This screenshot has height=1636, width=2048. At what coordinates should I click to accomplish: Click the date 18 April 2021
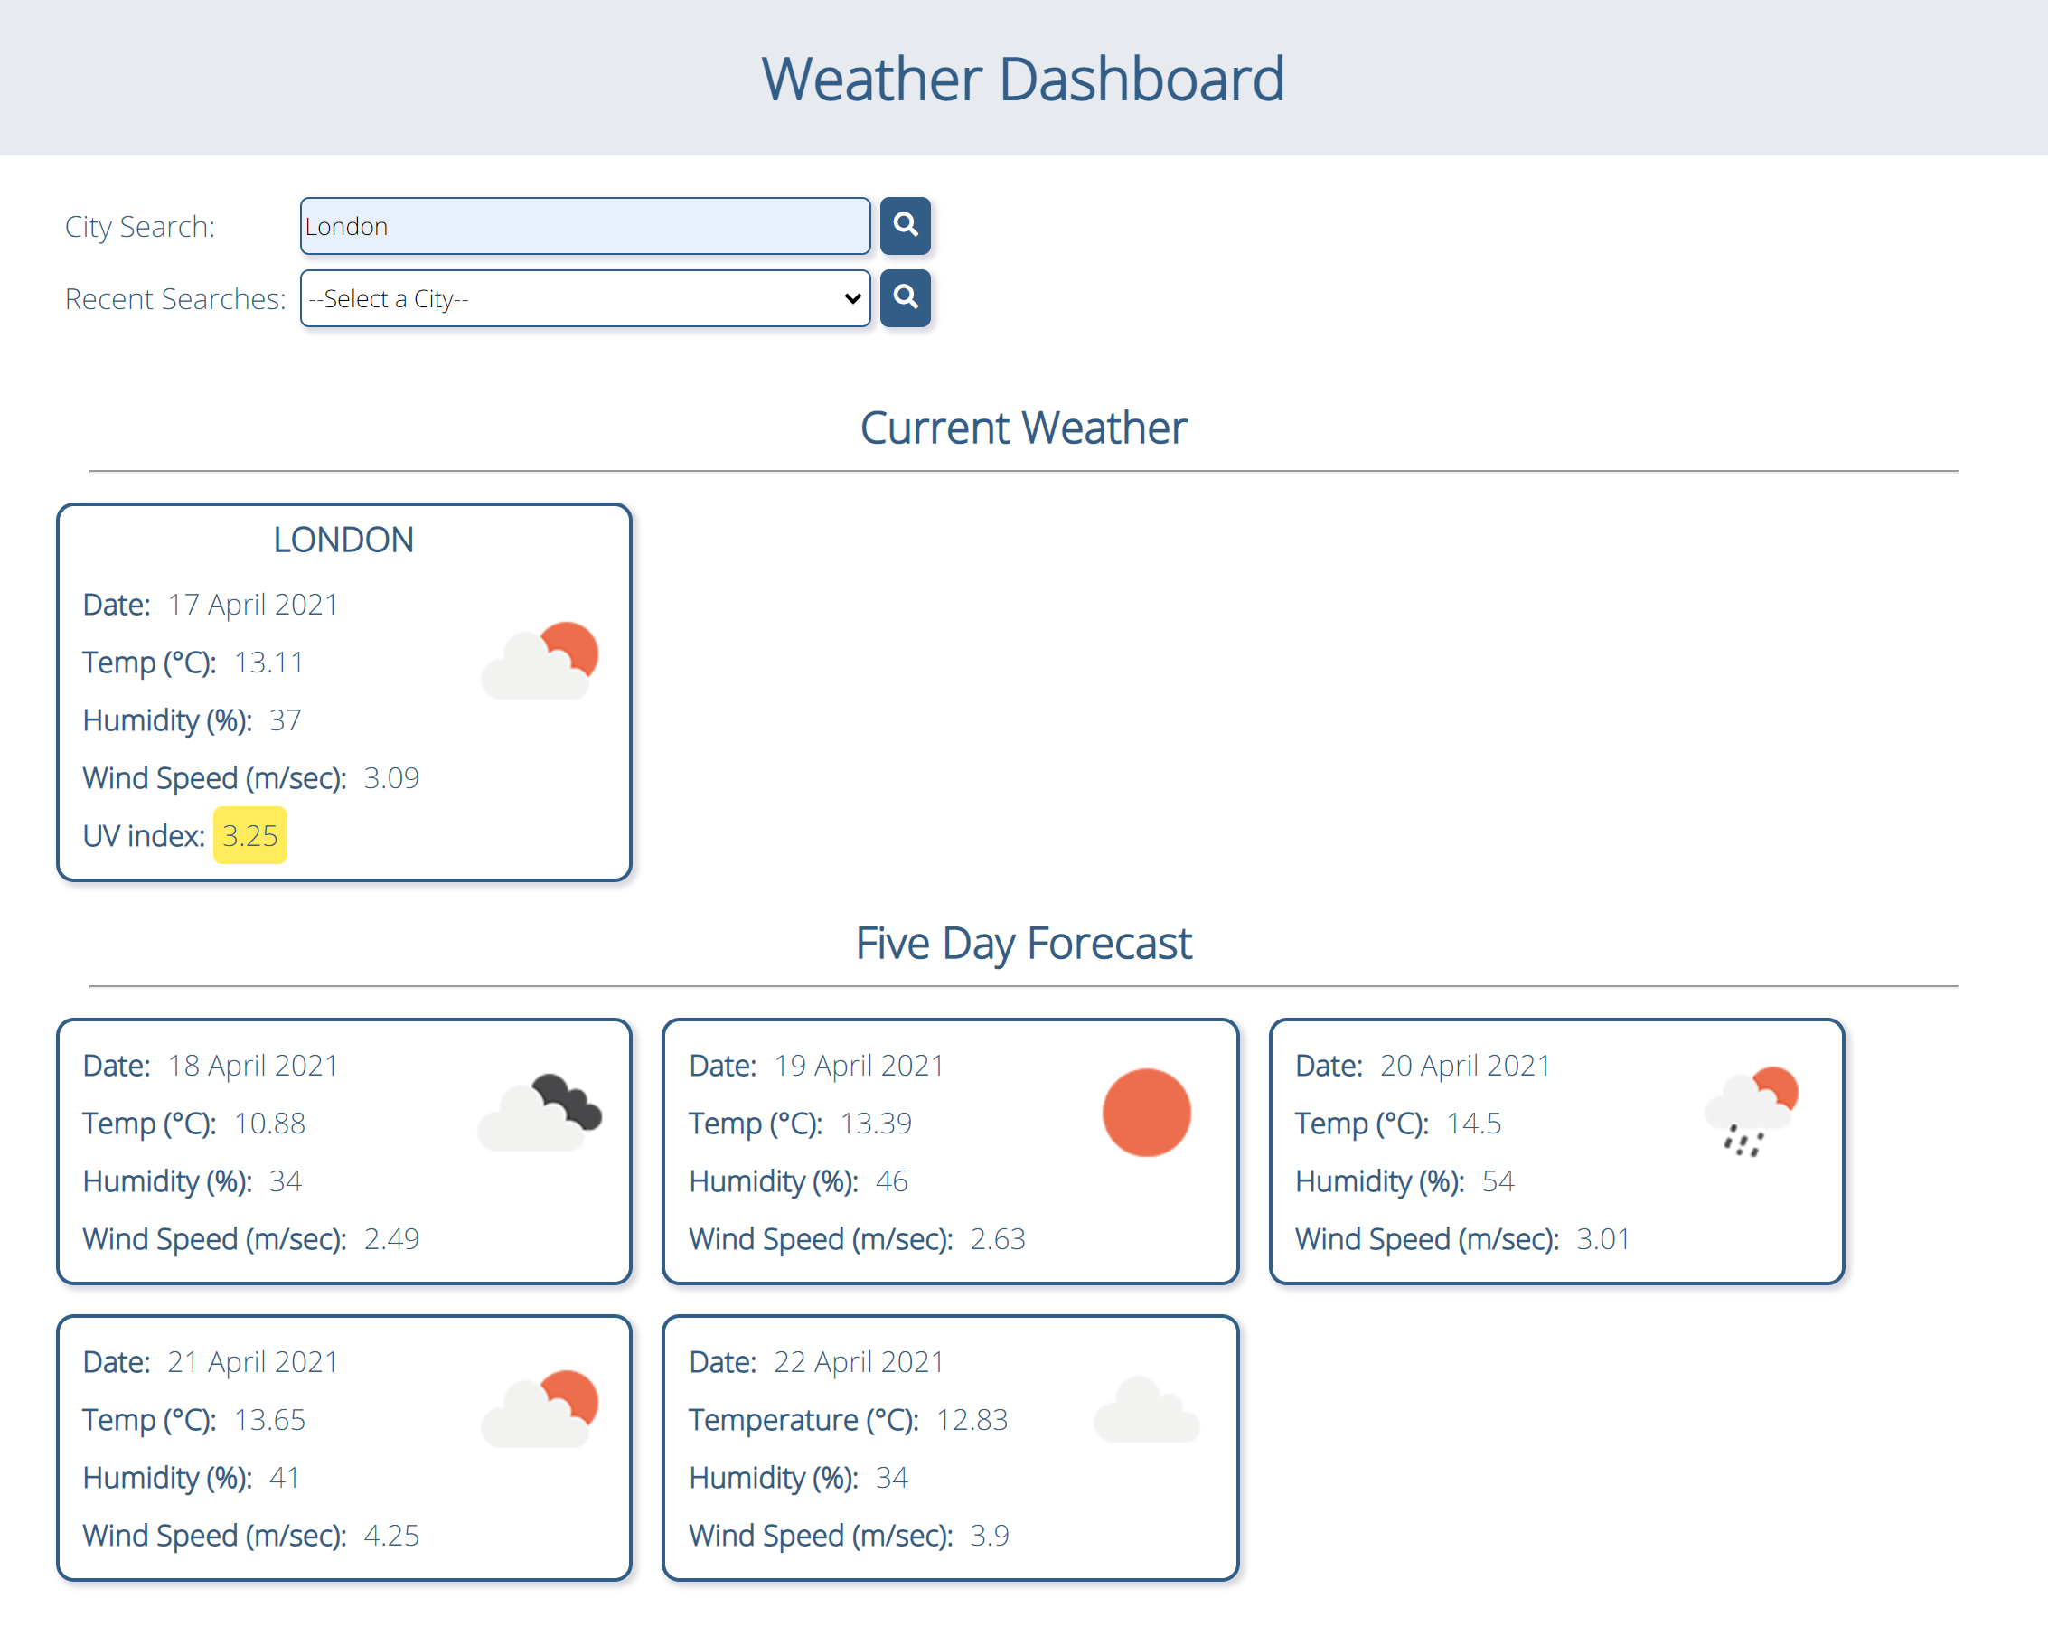(x=253, y=1065)
